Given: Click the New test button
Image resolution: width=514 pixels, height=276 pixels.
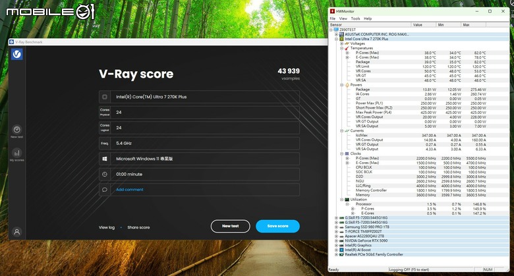Looking at the screenshot, I should pos(231,226).
